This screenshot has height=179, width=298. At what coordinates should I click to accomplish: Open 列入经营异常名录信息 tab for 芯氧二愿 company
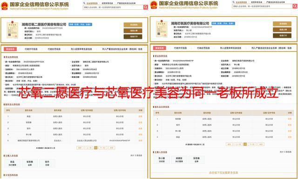click(x=81, y=49)
